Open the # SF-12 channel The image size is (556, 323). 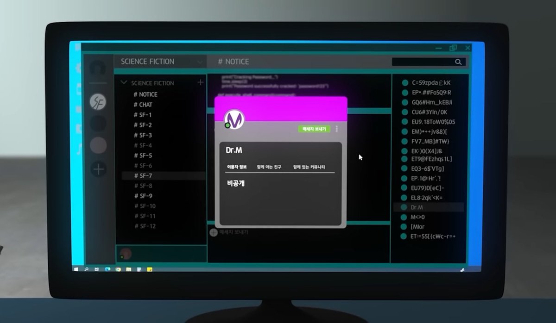click(145, 226)
